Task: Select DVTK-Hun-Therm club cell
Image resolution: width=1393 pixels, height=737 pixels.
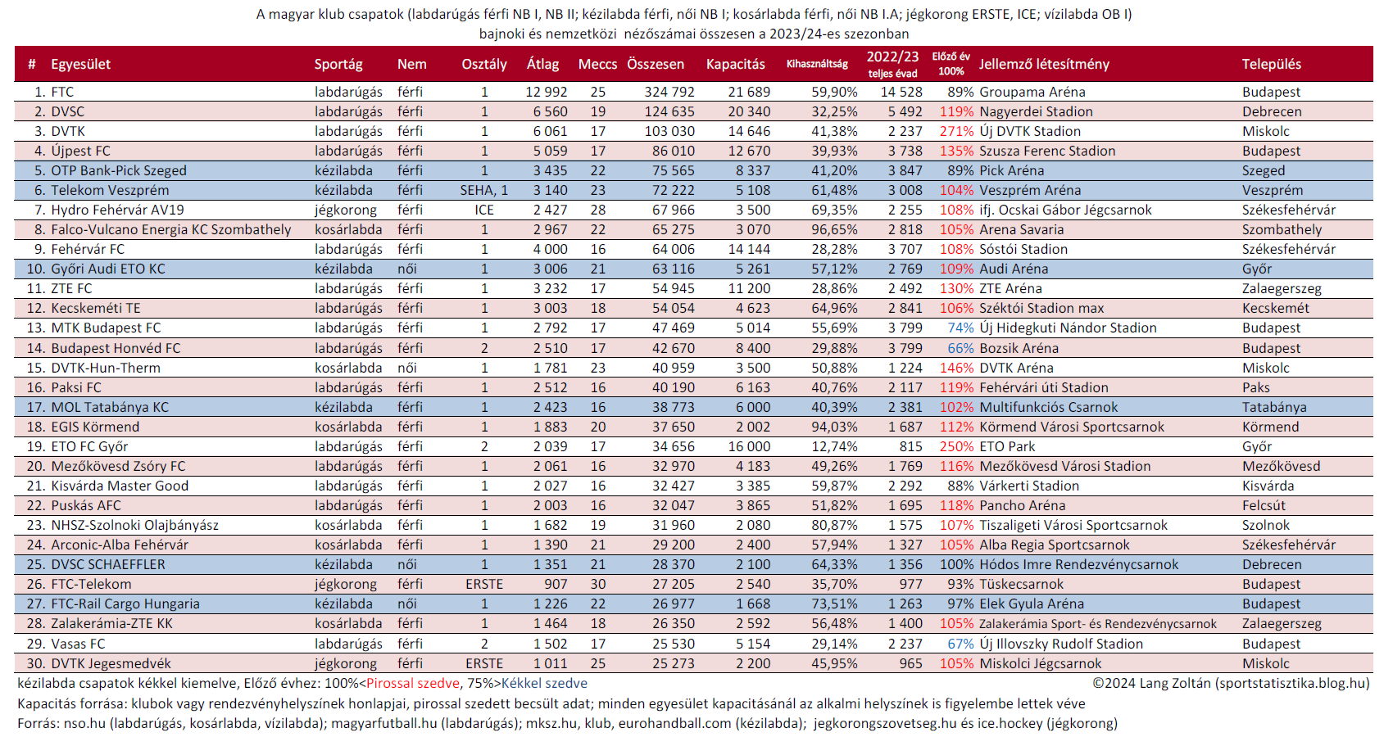Action: (106, 368)
